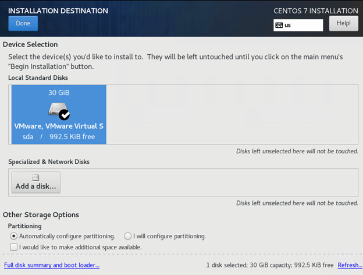Click the blue Done button

[23, 23]
